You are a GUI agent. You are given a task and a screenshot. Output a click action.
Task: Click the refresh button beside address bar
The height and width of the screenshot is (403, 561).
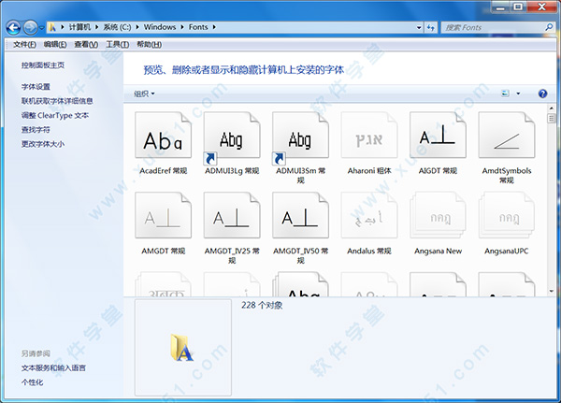(431, 27)
